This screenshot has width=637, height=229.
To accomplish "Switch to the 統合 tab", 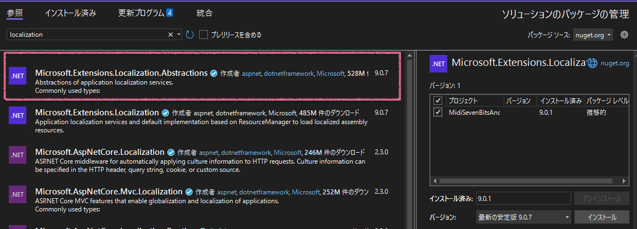I will coord(204,13).
